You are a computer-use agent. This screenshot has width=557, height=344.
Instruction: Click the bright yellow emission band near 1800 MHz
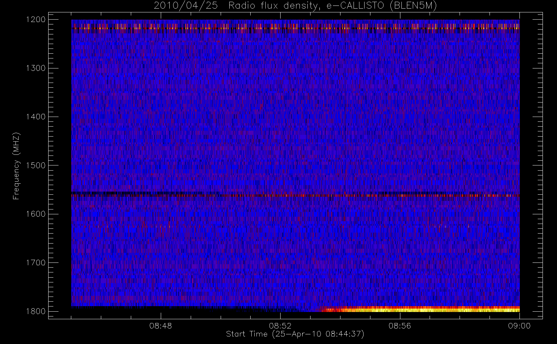point(420,309)
